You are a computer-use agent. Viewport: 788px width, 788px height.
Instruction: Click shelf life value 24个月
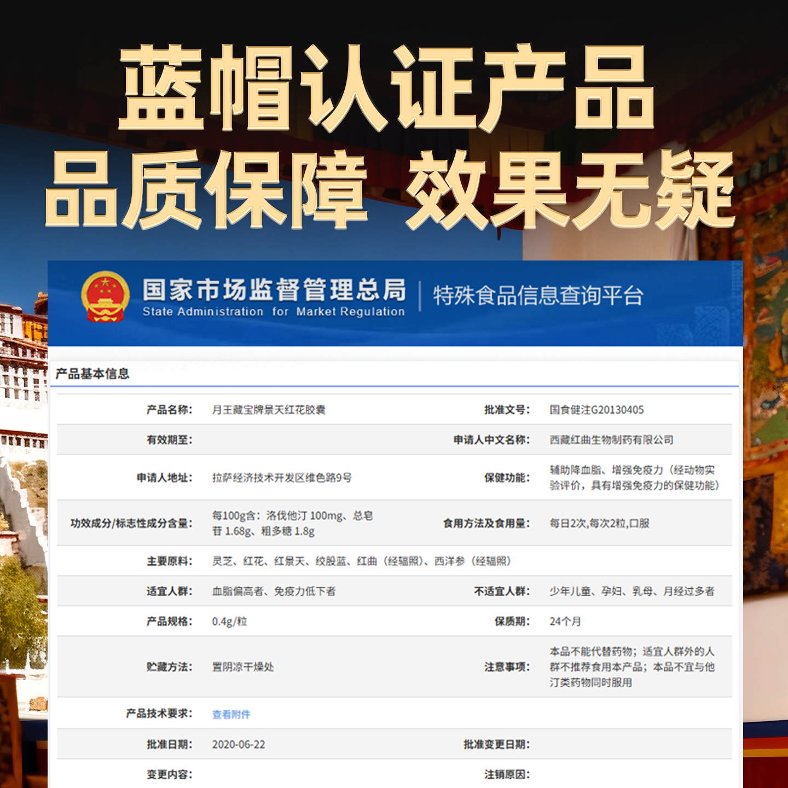pos(565,621)
